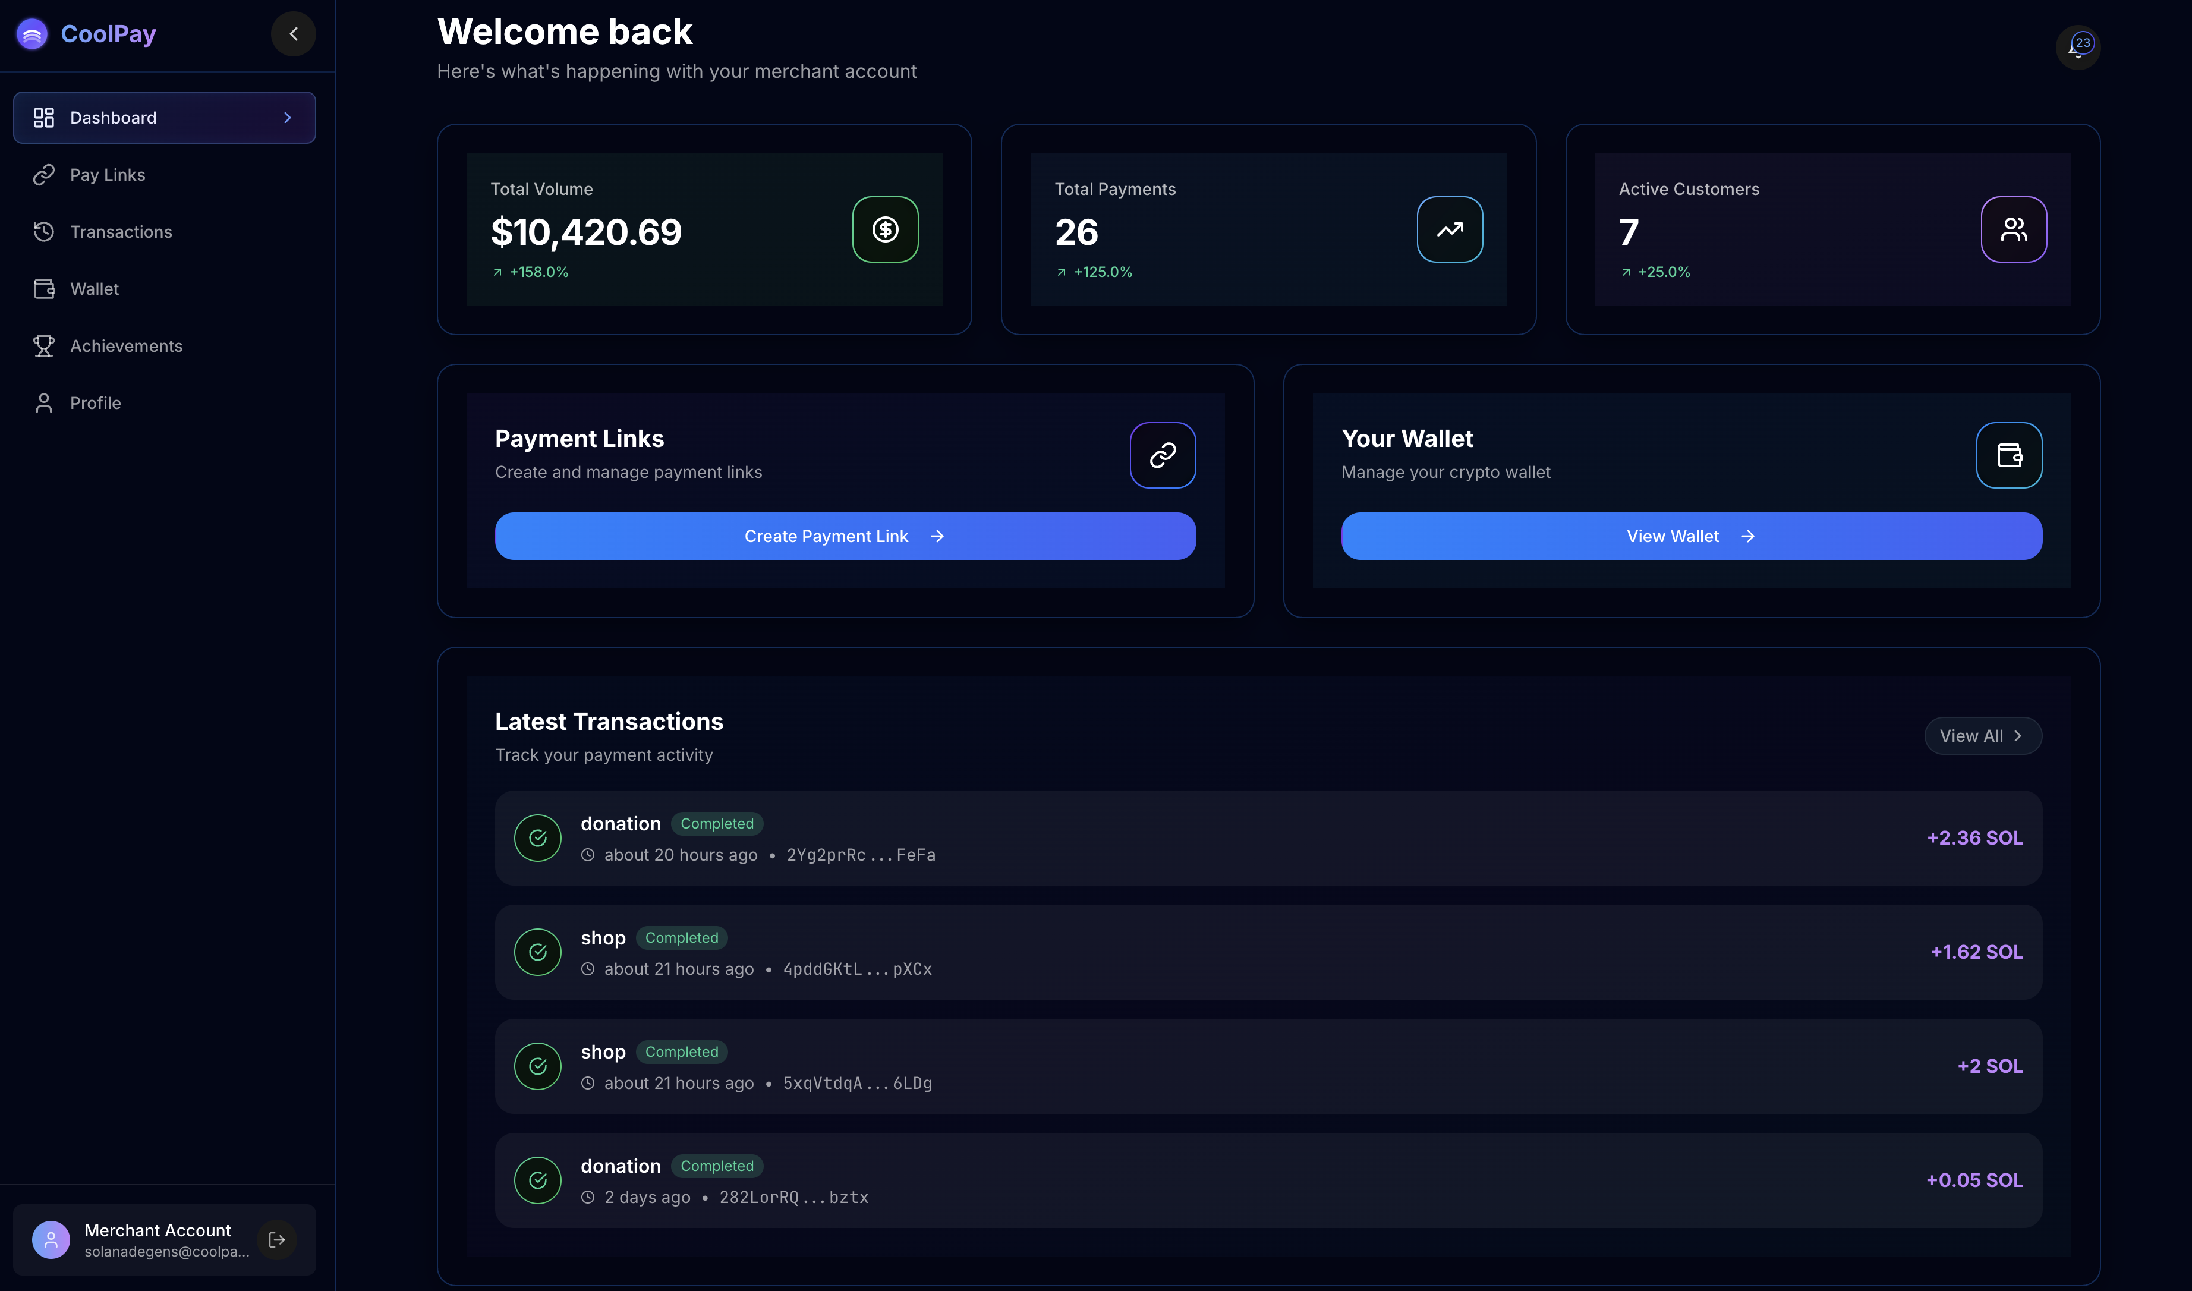The height and width of the screenshot is (1291, 2192).
Task: Click the Create Payment Link button
Action: (846, 536)
